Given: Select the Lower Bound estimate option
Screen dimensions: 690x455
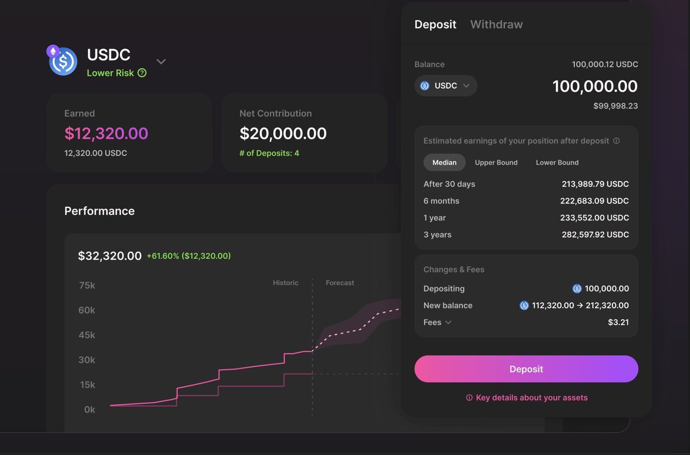Looking at the screenshot, I should (557, 163).
